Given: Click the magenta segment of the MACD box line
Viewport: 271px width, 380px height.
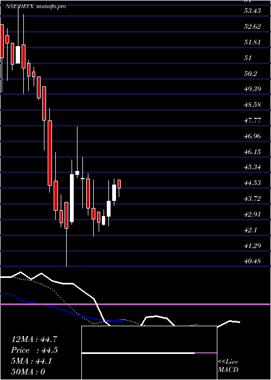Looking at the screenshot, I should (205, 353).
